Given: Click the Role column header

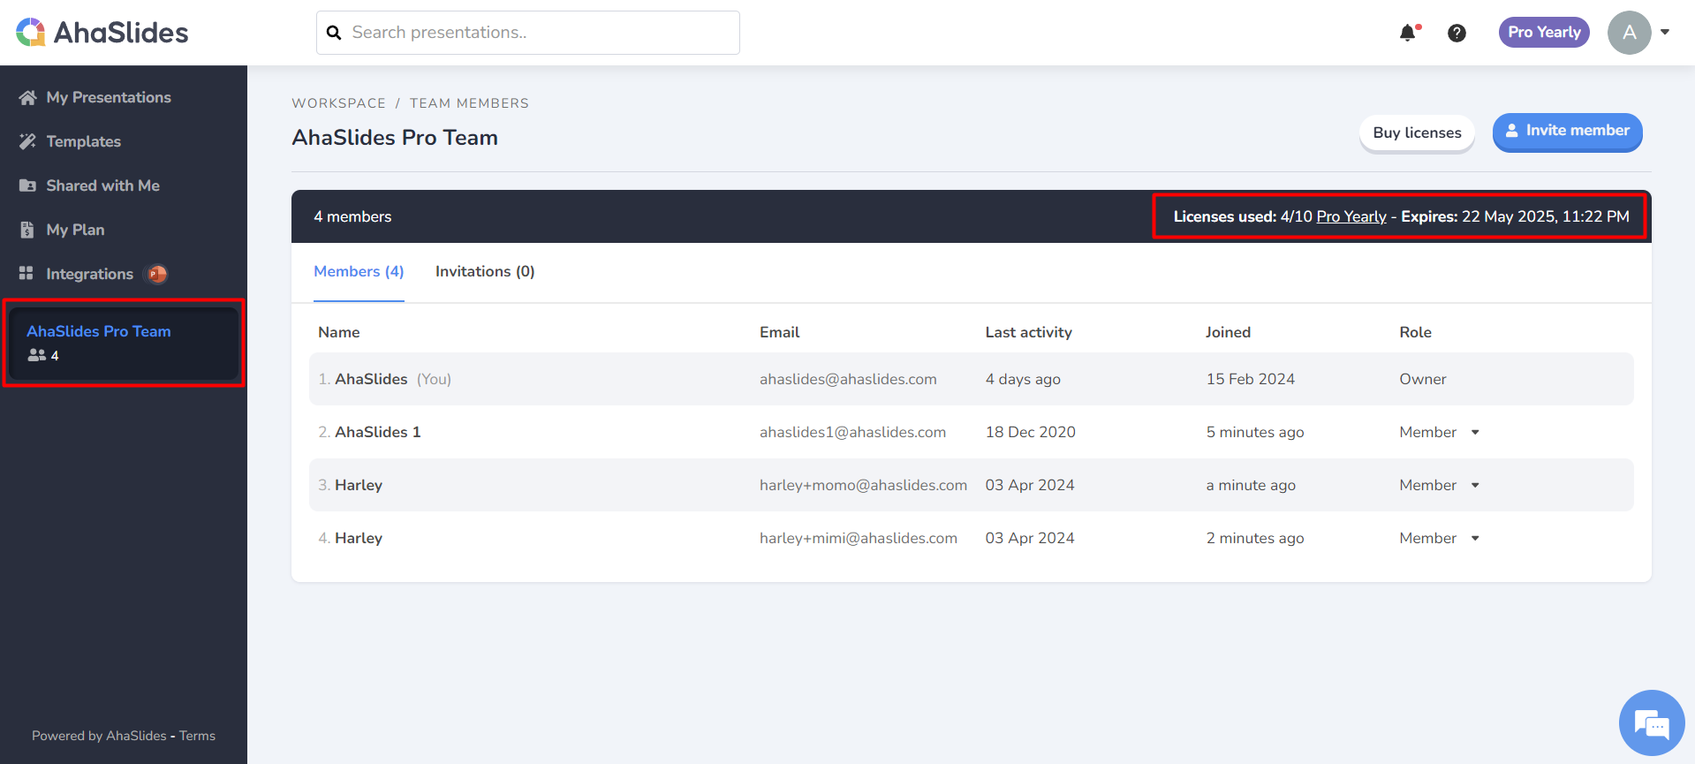Looking at the screenshot, I should [1415, 332].
